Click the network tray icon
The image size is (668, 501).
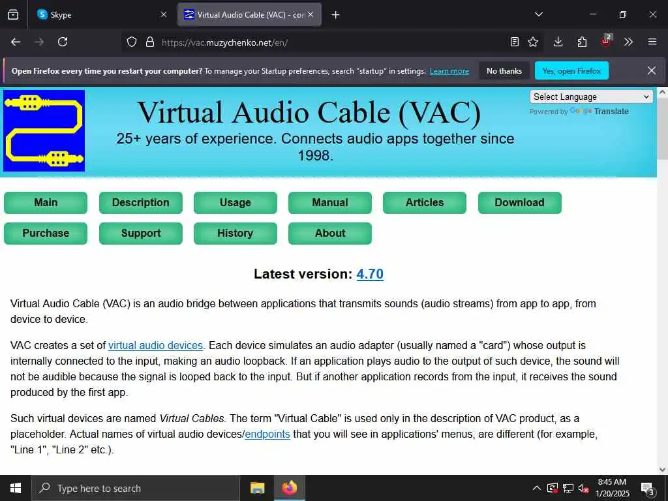click(x=568, y=488)
